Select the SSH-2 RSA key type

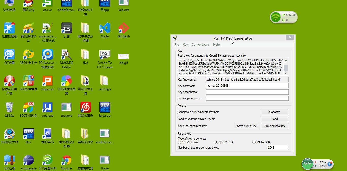[x=217, y=142]
